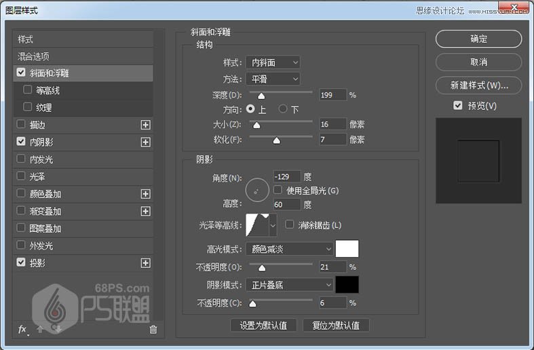The height and width of the screenshot is (350, 534).
Task: Click the soften field showing 7
Action: point(332,139)
